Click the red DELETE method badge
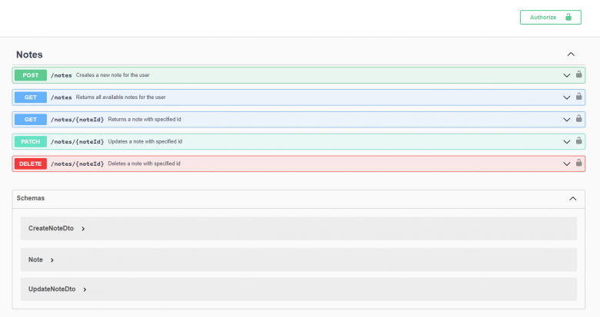The height and width of the screenshot is (317, 600). pyautogui.click(x=31, y=163)
